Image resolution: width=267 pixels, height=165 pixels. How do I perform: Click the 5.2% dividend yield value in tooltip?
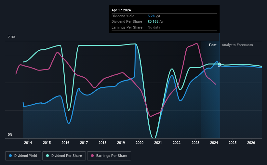pyautogui.click(x=151, y=16)
